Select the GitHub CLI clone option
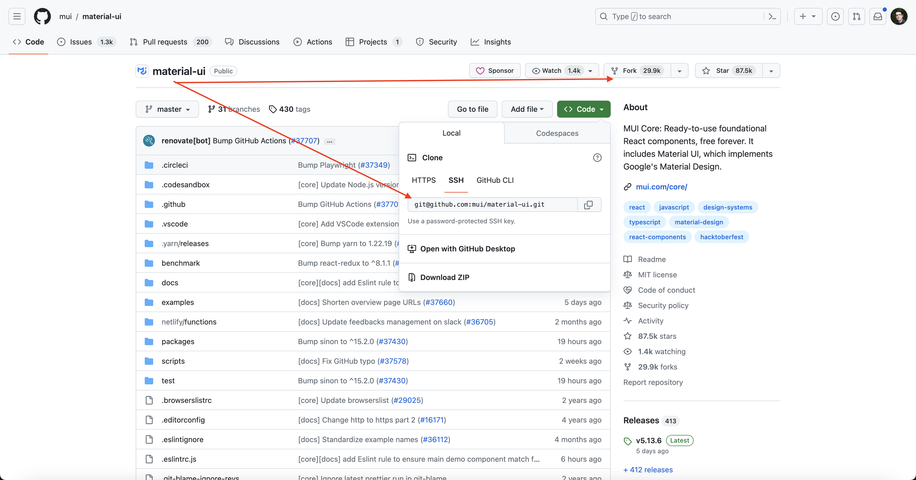The image size is (916, 480). click(495, 180)
